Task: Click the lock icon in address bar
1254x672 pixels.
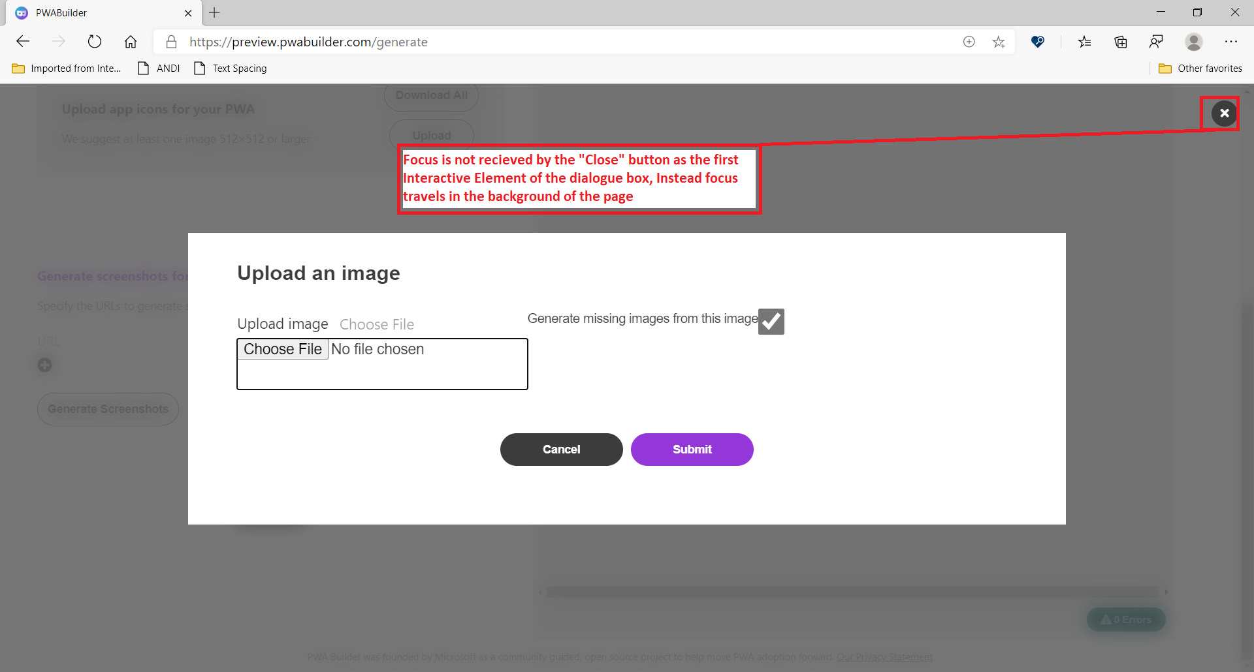Action: [171, 41]
